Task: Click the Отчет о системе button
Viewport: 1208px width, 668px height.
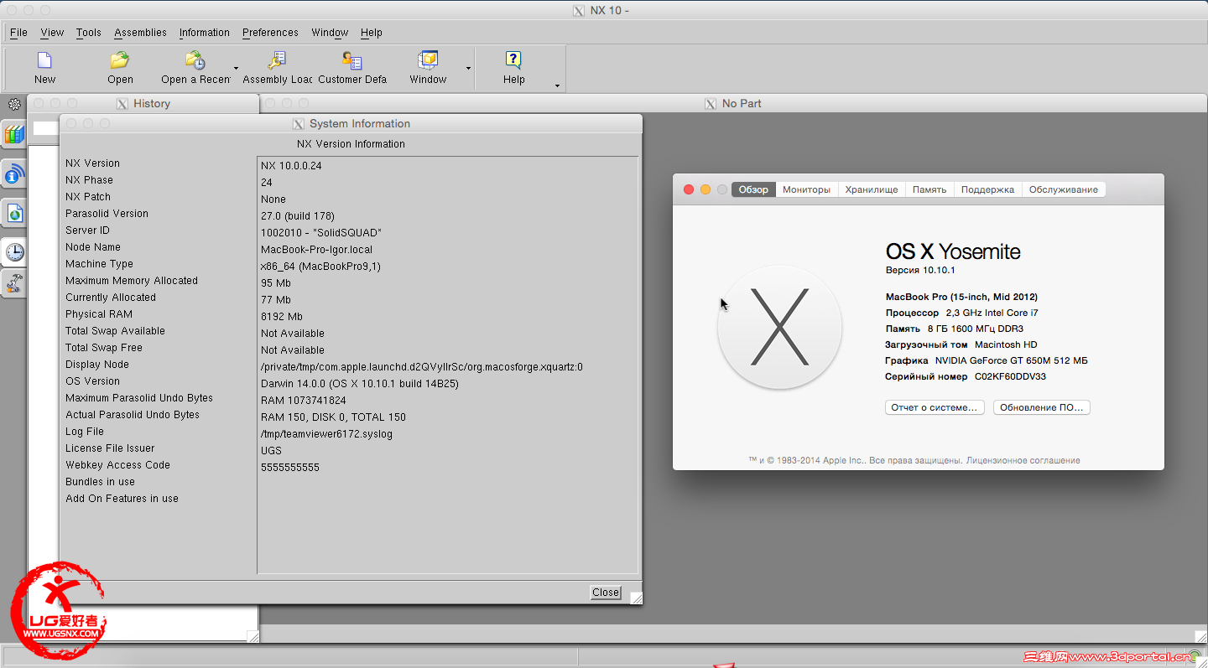Action: tap(935, 407)
